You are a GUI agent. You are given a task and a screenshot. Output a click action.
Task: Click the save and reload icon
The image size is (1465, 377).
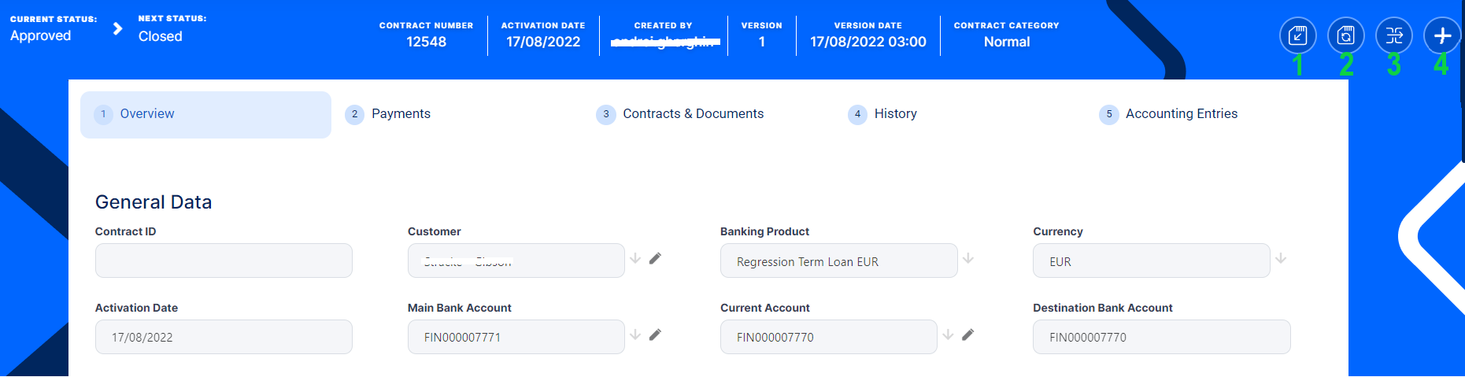1346,35
